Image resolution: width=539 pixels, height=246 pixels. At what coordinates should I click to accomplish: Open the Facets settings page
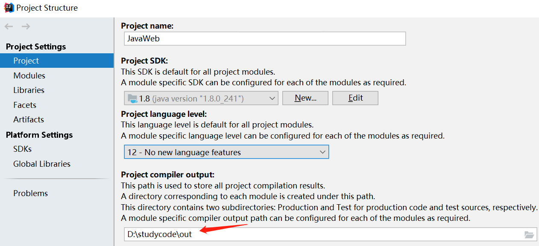25,104
